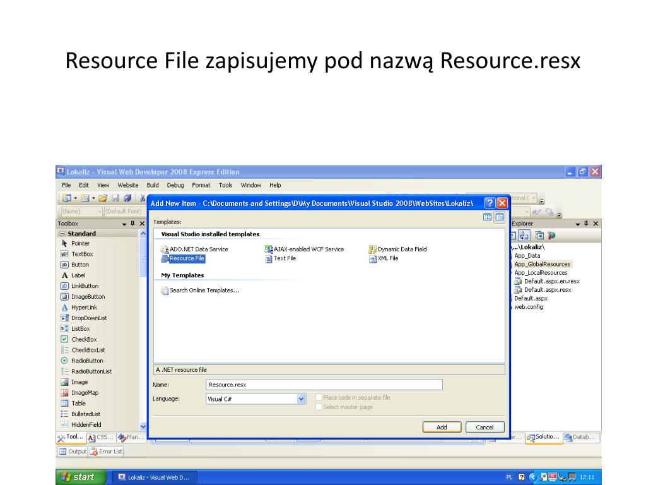Click the New Project toolbar icon
The width and height of the screenshot is (646, 485).
pyautogui.click(x=66, y=198)
